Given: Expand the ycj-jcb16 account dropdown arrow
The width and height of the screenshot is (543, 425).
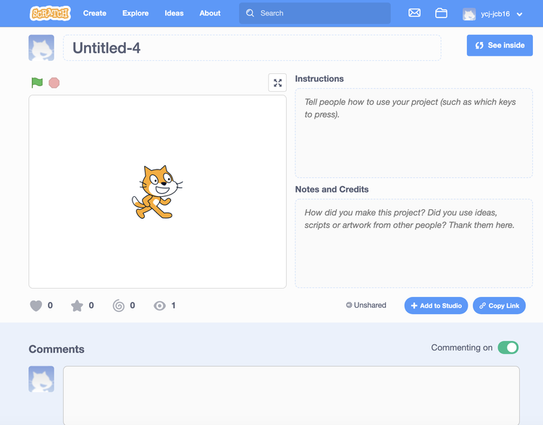Looking at the screenshot, I should coord(519,14).
